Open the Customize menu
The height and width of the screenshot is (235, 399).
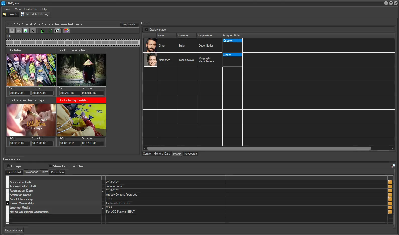(31, 9)
